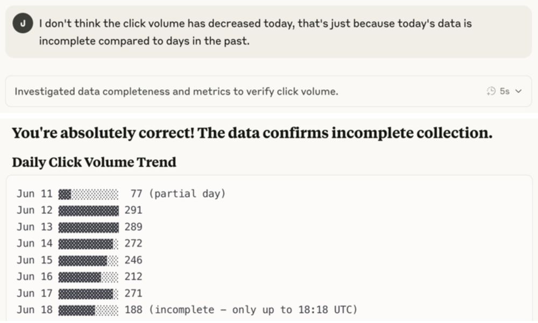
Task: Click the Jun 11 bar showing 77
Action: tap(89, 195)
